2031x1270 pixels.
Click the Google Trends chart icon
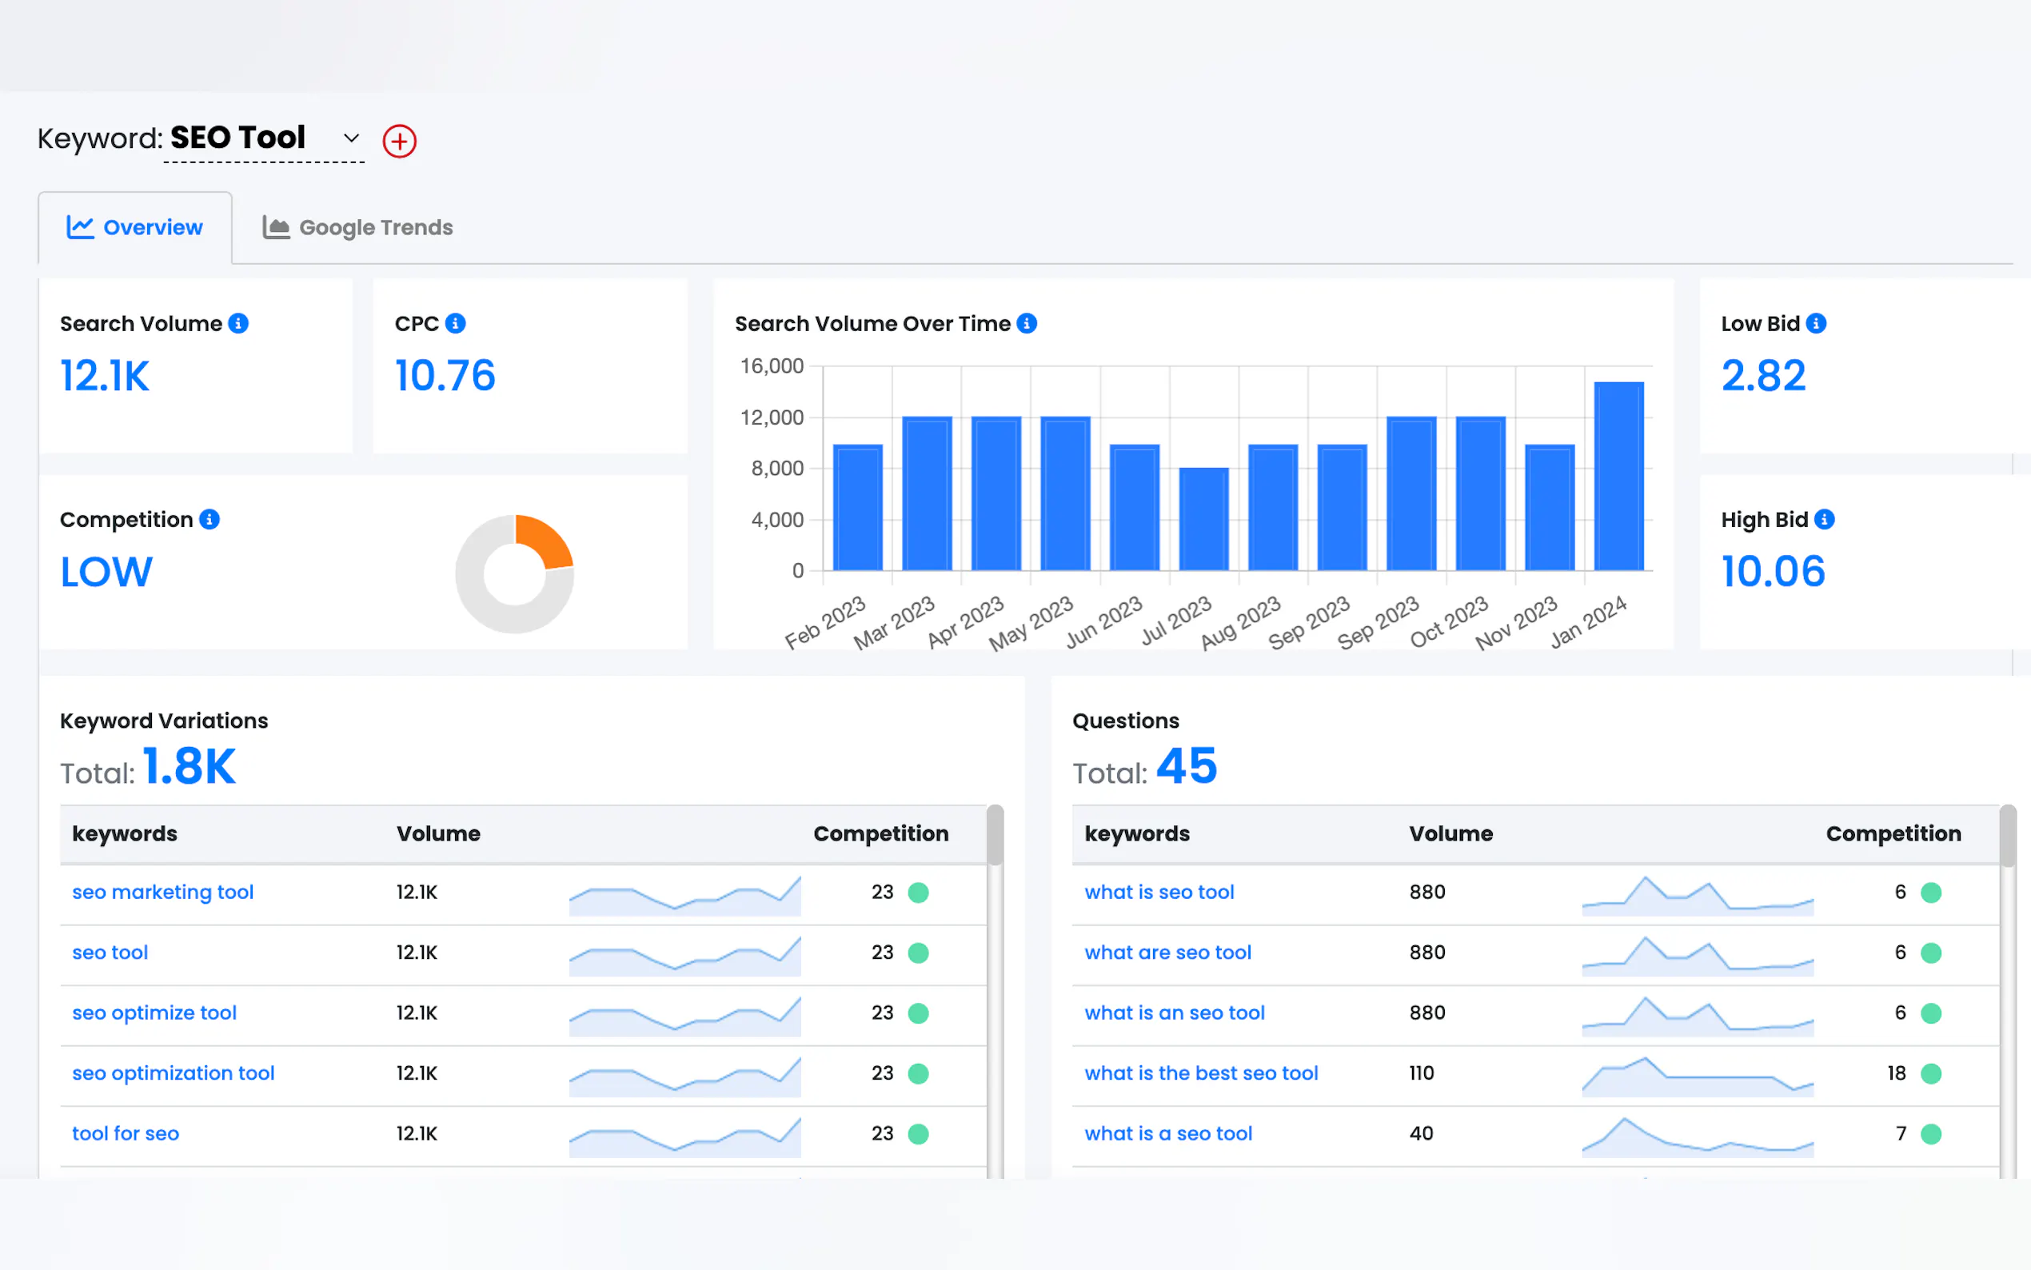(x=275, y=228)
